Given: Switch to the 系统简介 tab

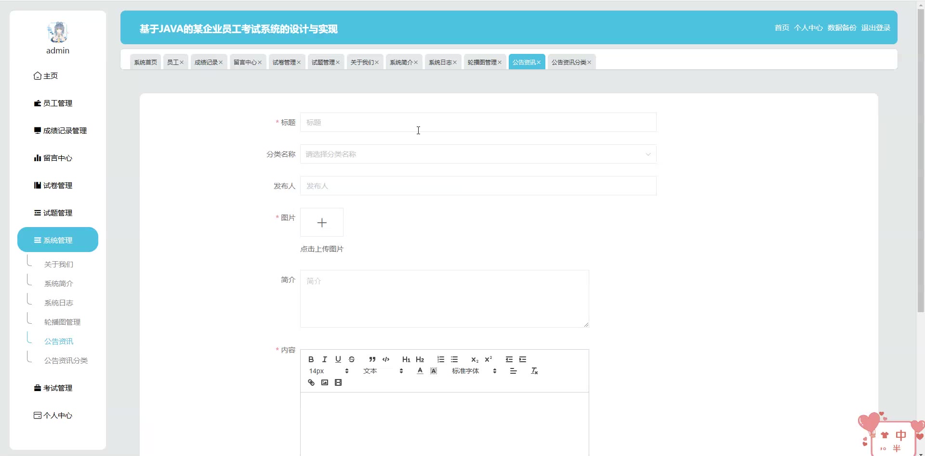Looking at the screenshot, I should click(x=401, y=62).
